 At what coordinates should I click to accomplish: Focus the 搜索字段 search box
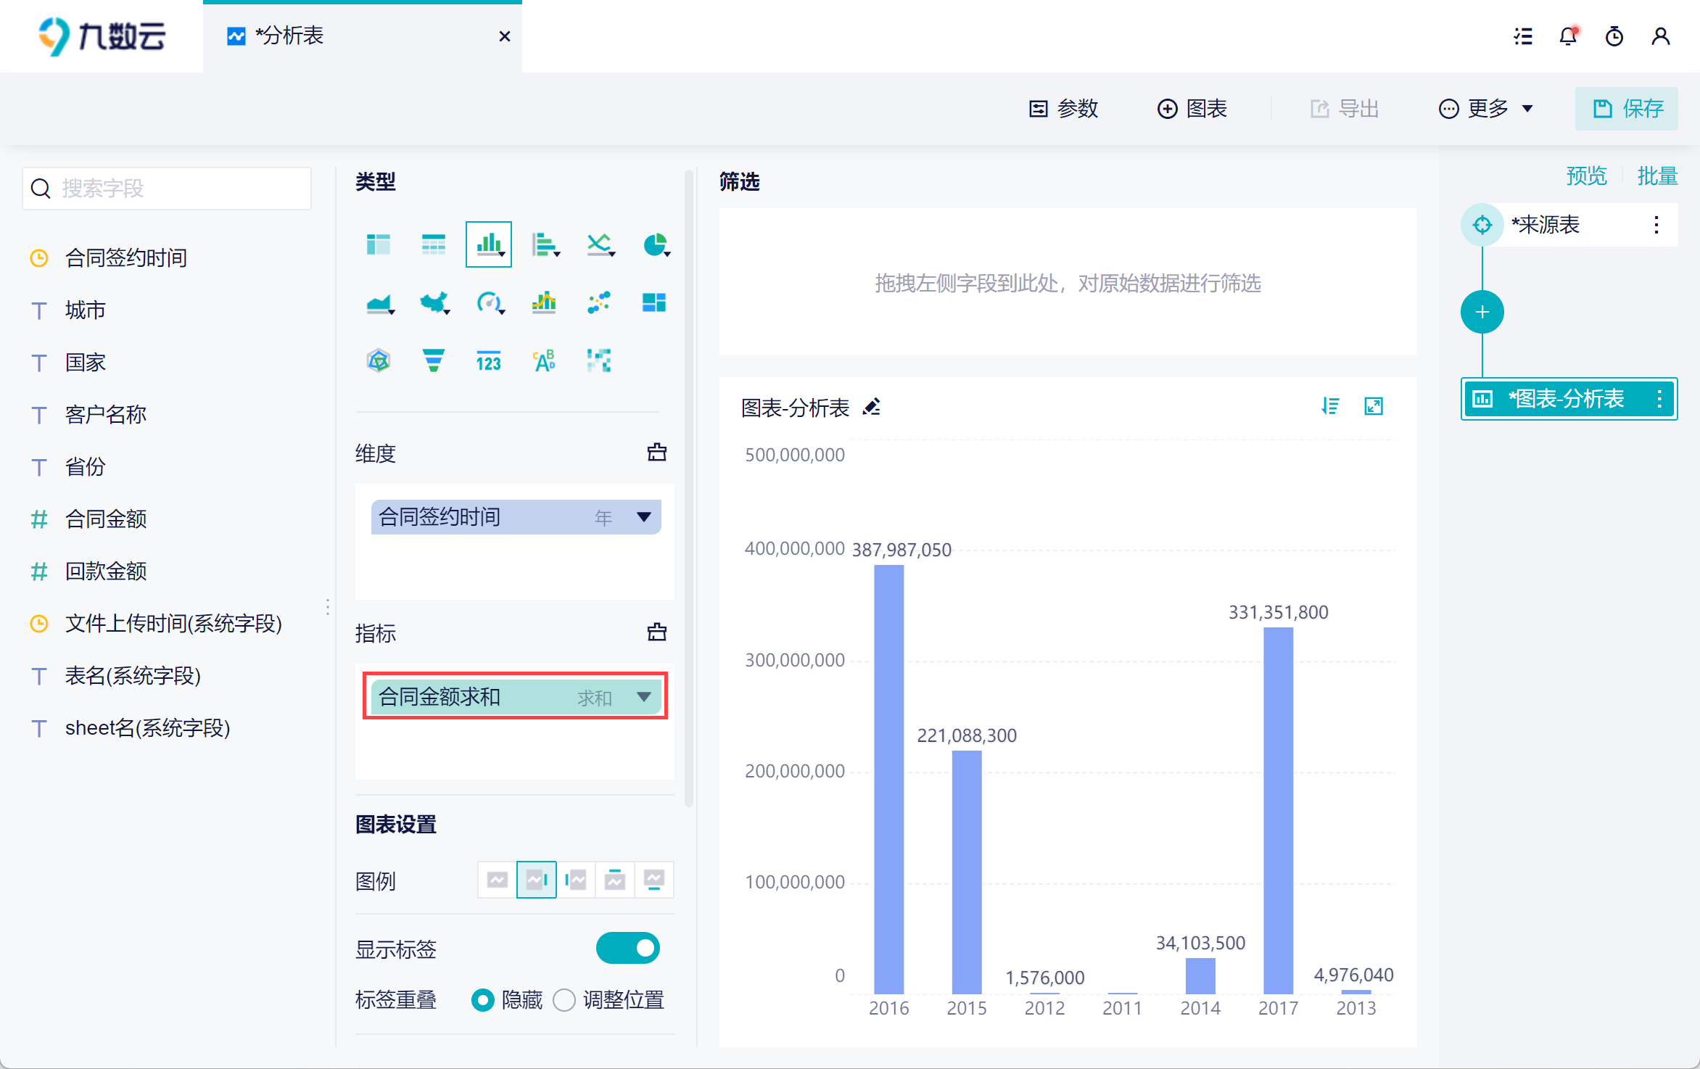[167, 189]
